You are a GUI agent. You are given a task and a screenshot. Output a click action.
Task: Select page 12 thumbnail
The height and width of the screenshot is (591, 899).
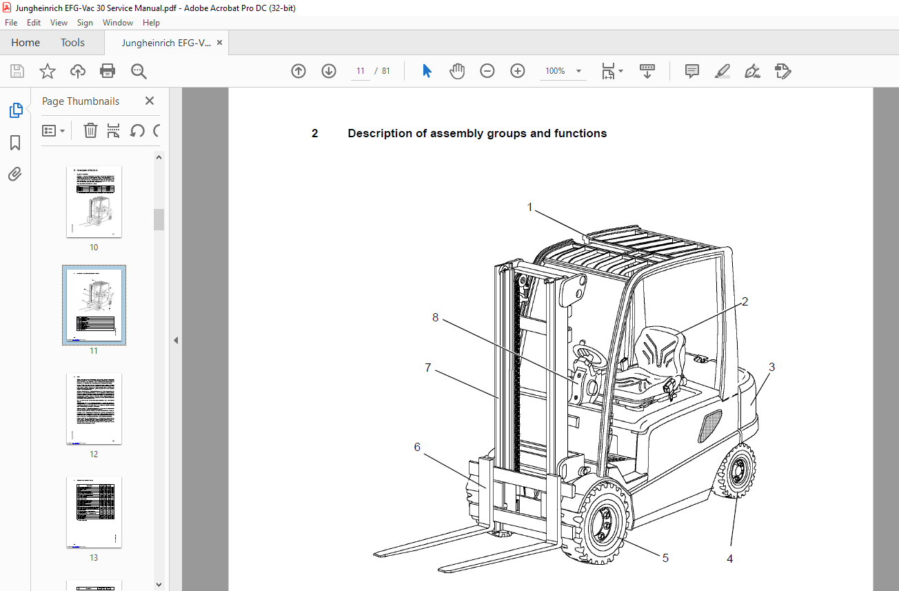[x=94, y=408]
